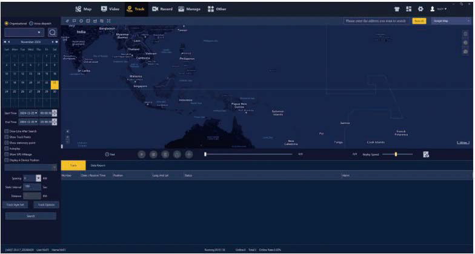Open the skin theme shirt icon
Image resolution: width=475 pixels, height=254 pixels.
tap(398, 9)
